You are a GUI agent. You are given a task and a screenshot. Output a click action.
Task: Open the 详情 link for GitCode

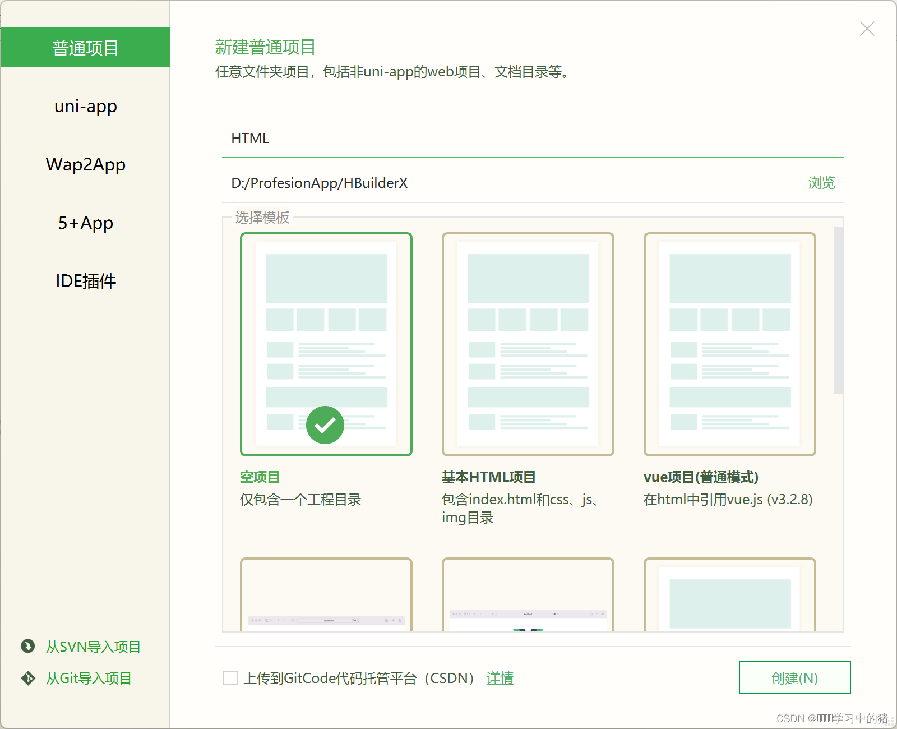(x=500, y=678)
